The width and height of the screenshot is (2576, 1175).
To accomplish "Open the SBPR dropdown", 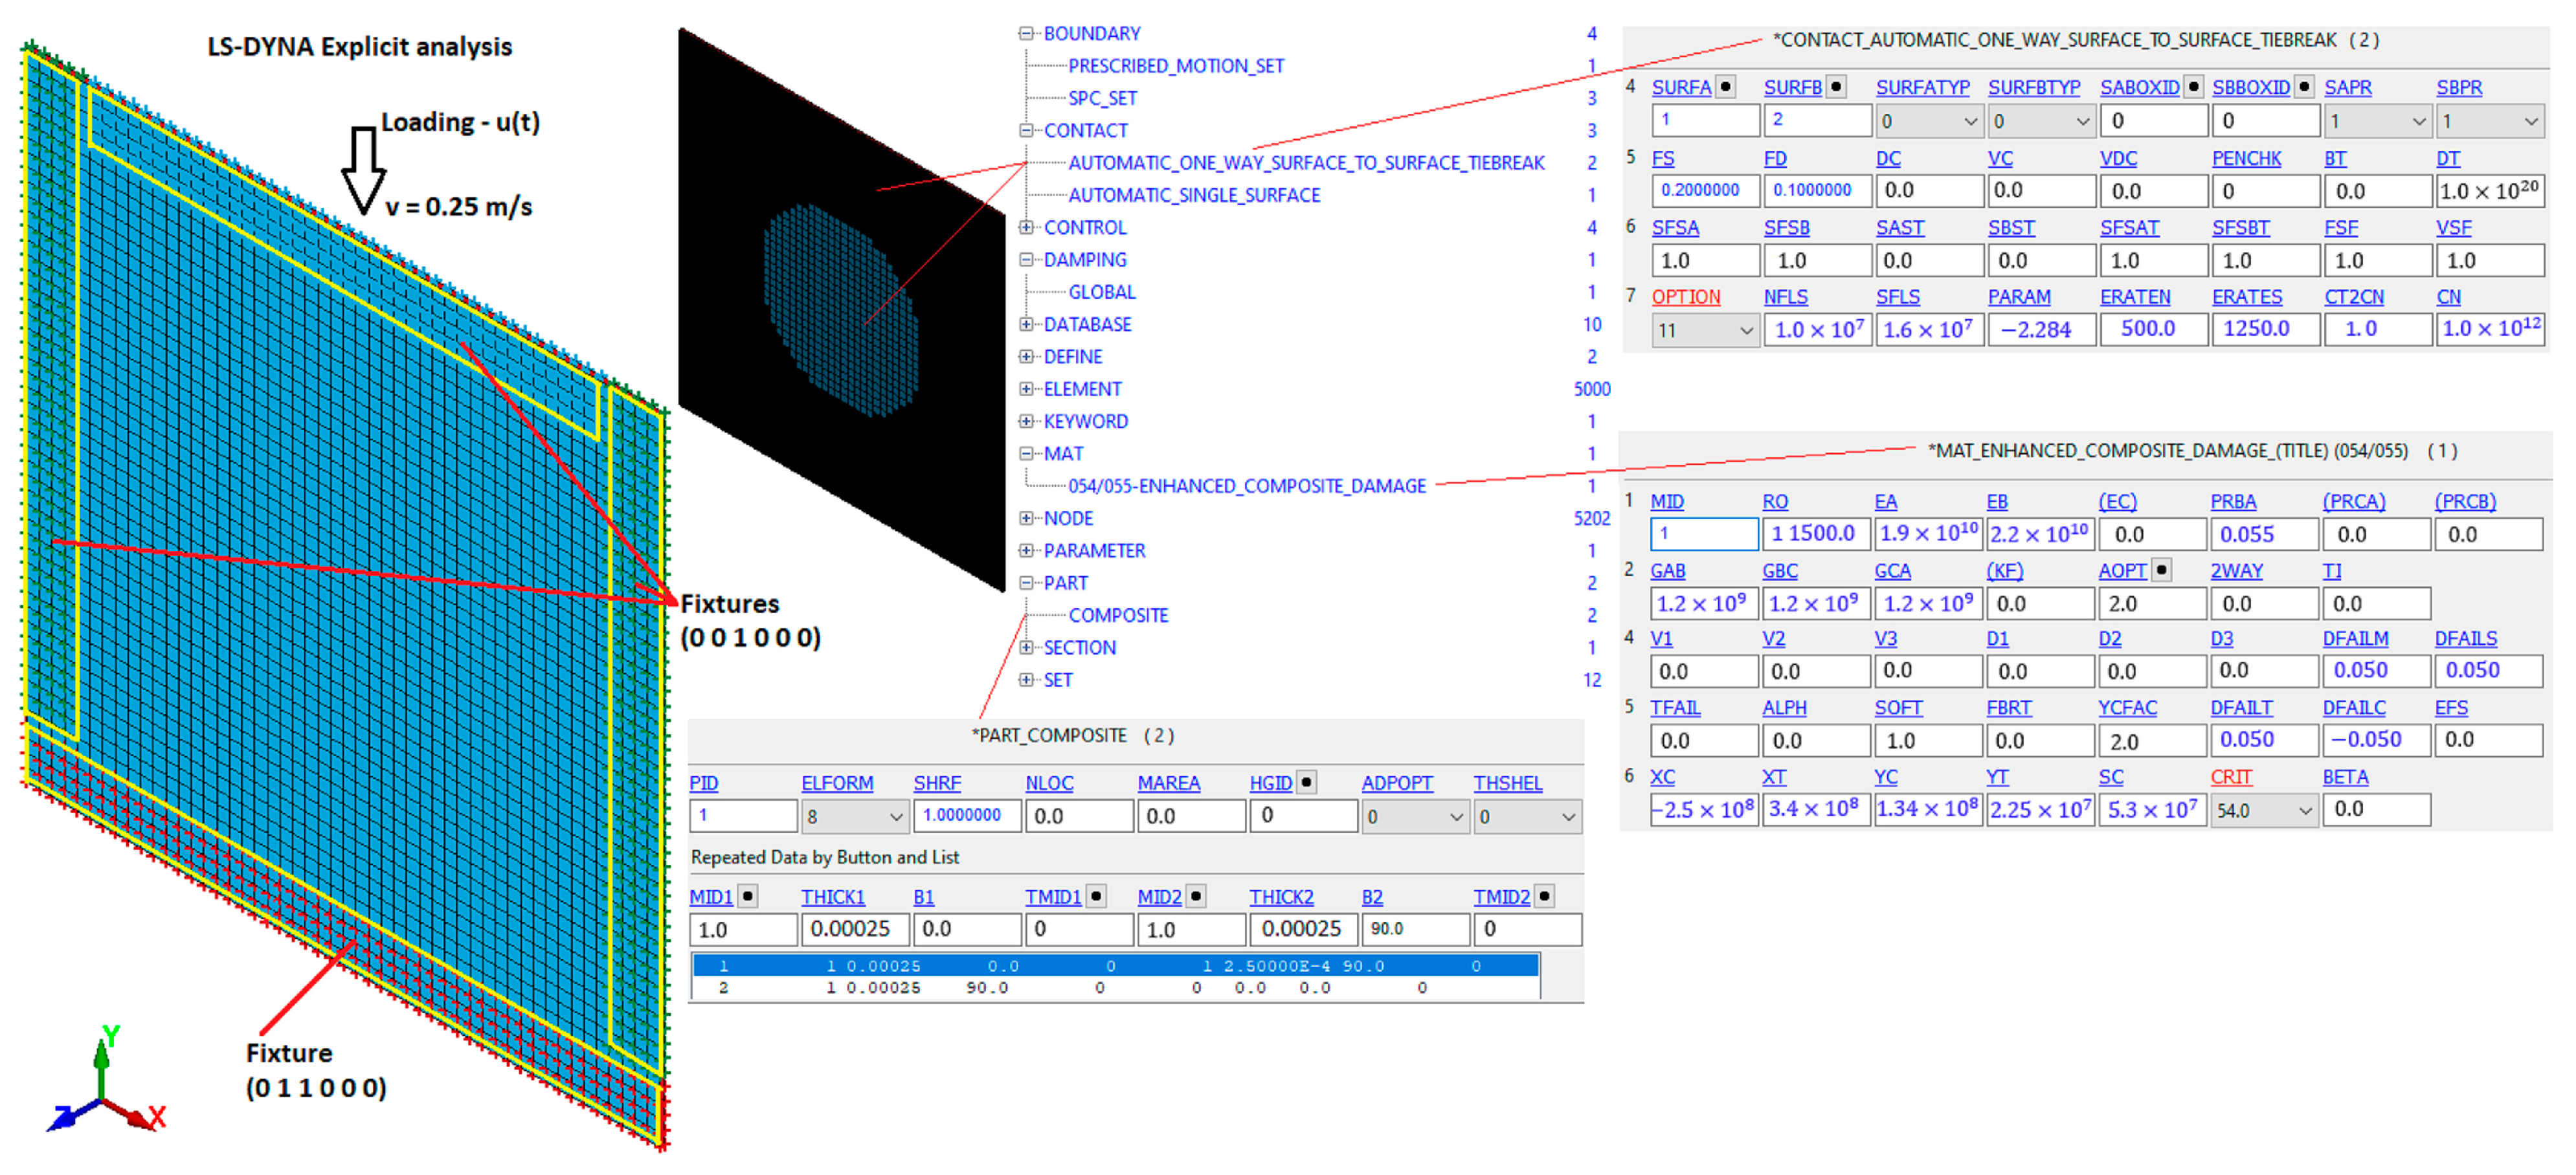I will [x=2489, y=121].
